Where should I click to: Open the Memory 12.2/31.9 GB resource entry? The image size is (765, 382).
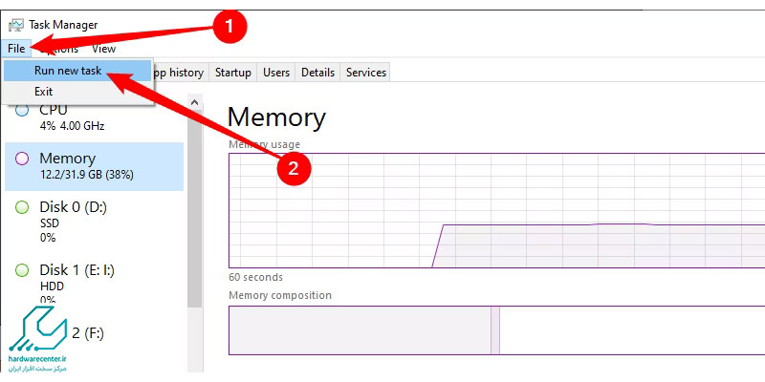(94, 166)
